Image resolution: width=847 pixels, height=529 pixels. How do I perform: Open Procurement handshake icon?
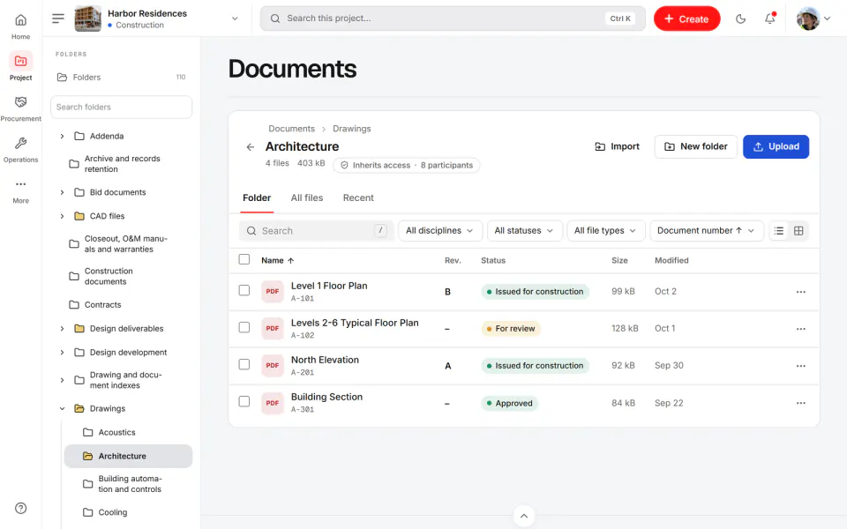pyautogui.click(x=20, y=102)
